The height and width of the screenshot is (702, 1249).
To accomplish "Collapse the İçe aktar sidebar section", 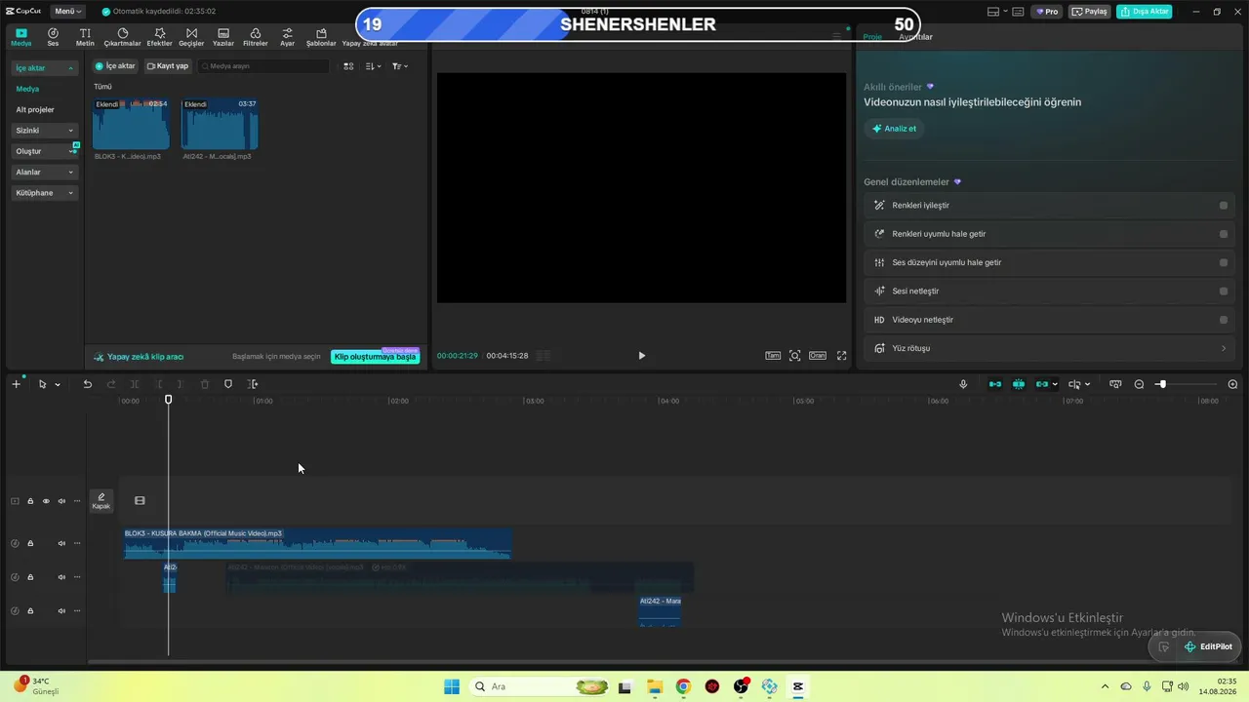I will (x=45, y=68).
